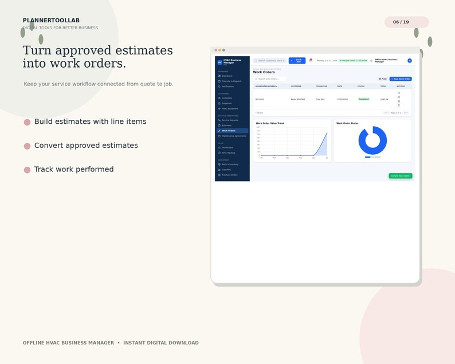Click the view document action icon for WO-0001

[x=399, y=93]
